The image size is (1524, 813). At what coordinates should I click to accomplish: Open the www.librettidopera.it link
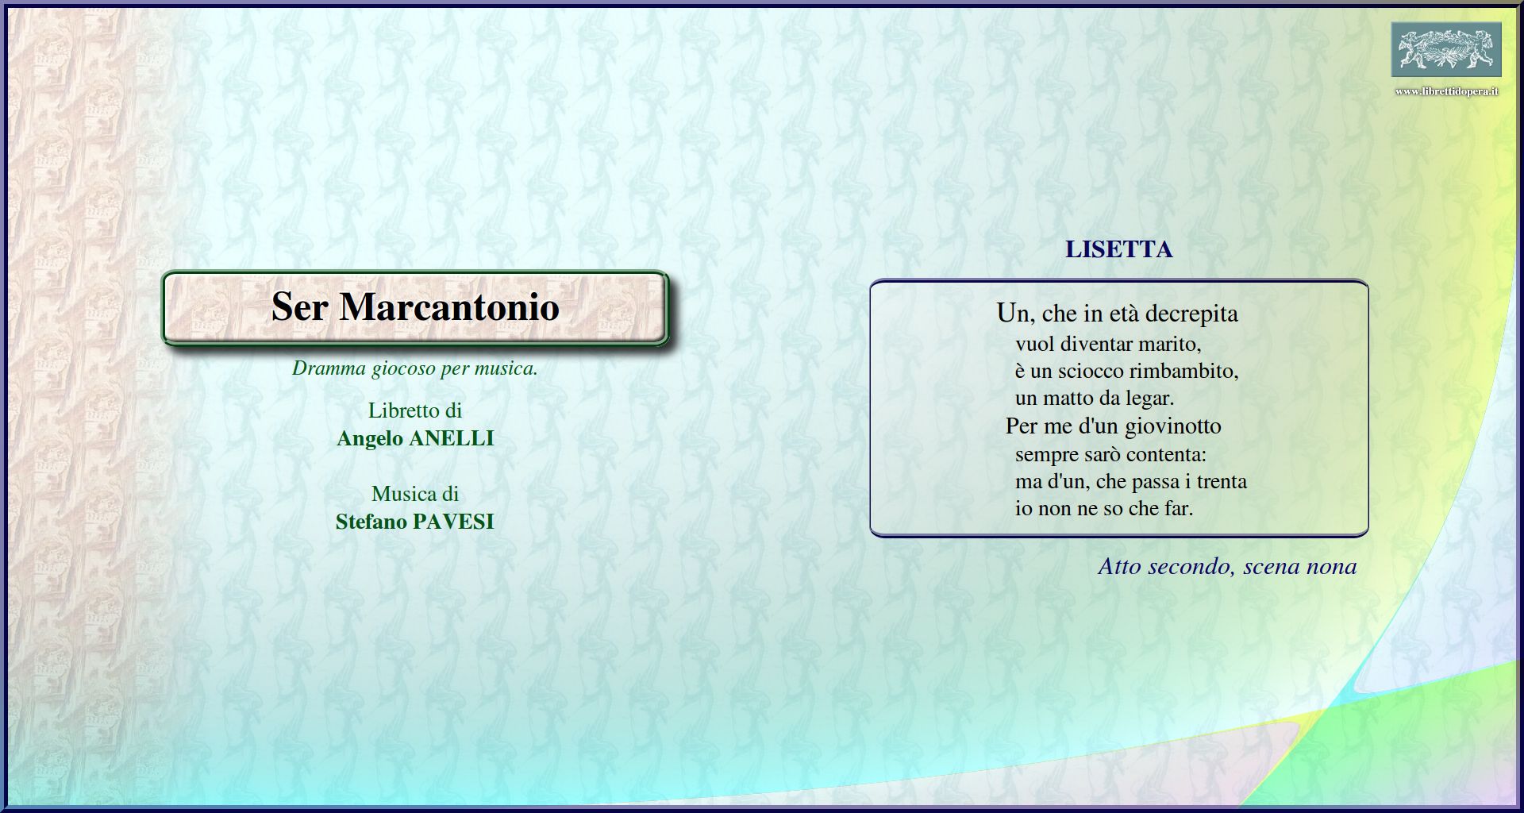pos(1446,91)
